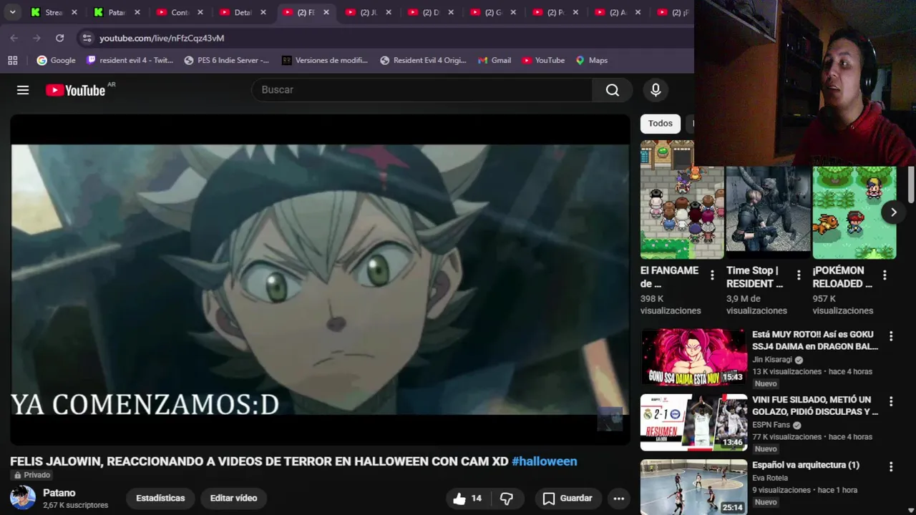The width and height of the screenshot is (916, 515).
Task: Close the Detal... tab
Action: 263,12
